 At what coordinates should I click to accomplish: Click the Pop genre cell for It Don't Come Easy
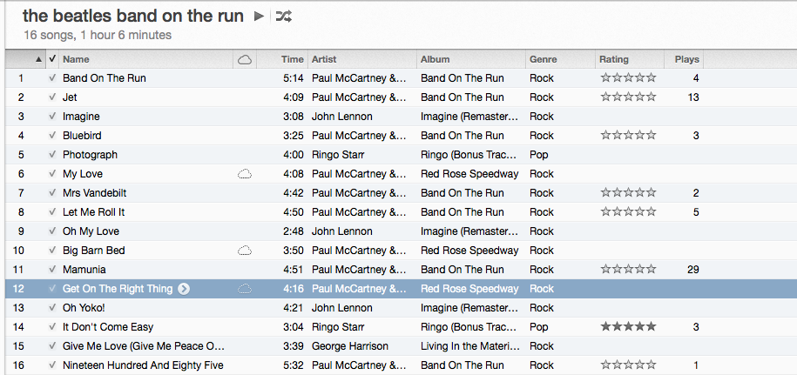click(539, 327)
